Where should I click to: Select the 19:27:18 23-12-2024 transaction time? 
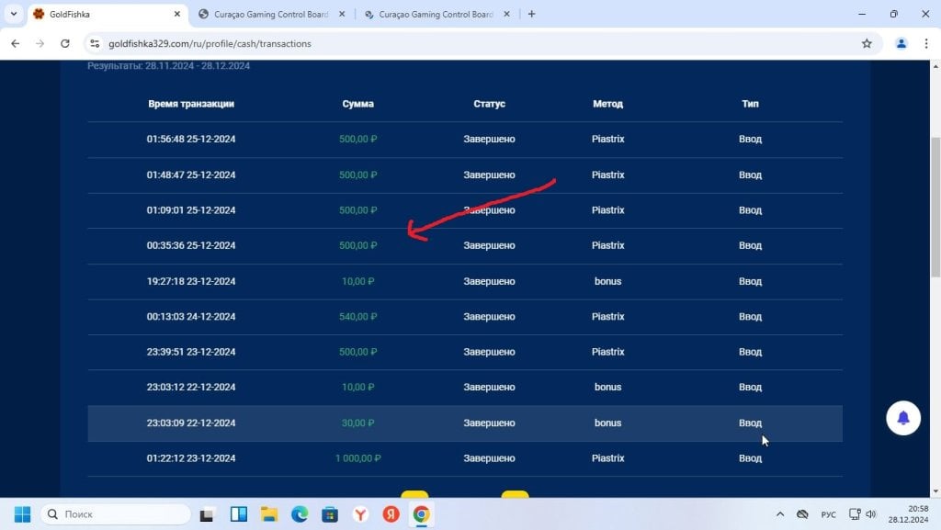click(x=191, y=281)
